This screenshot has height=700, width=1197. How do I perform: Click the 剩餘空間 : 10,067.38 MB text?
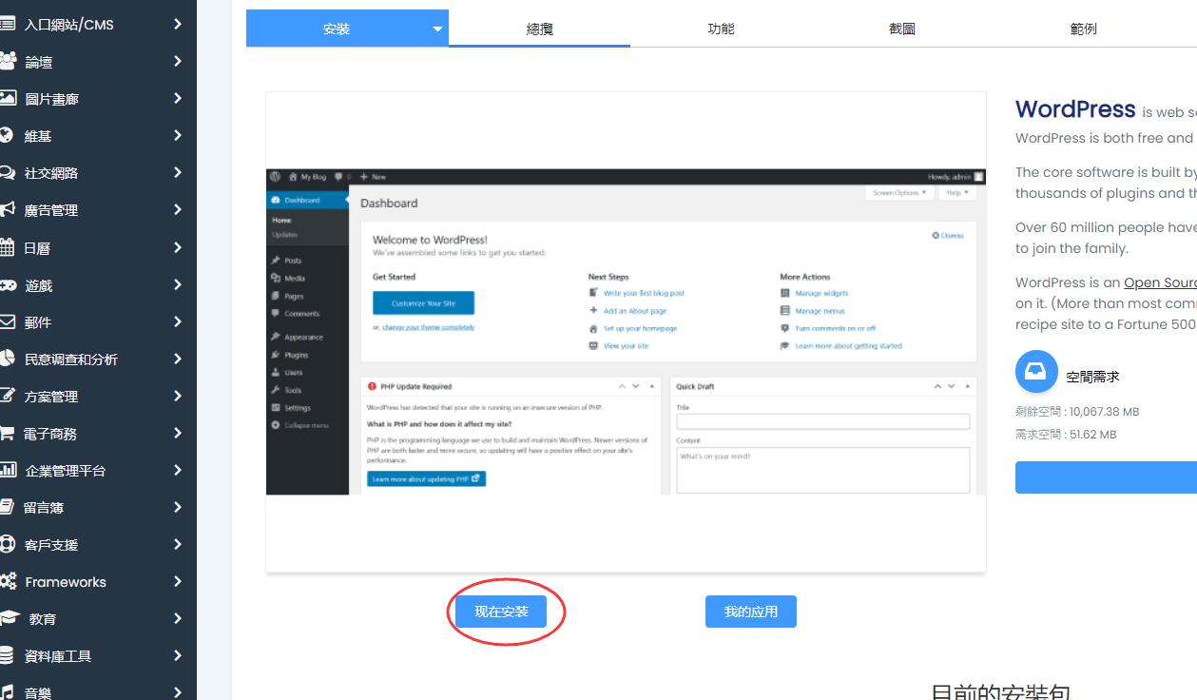pyautogui.click(x=1077, y=412)
